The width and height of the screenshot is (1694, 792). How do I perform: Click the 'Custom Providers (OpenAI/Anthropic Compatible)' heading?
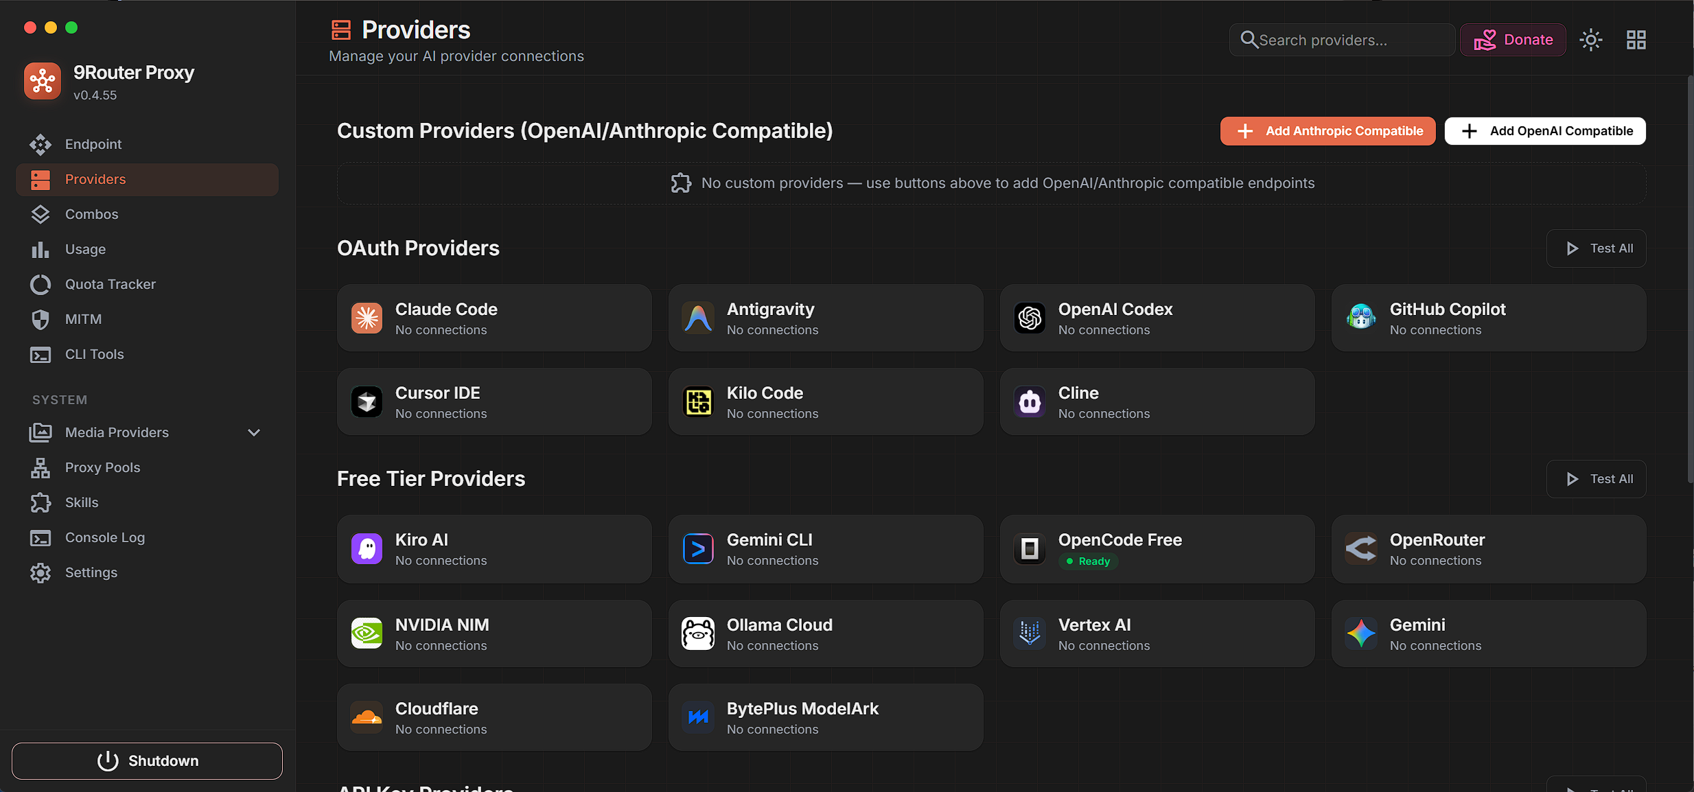(x=585, y=131)
